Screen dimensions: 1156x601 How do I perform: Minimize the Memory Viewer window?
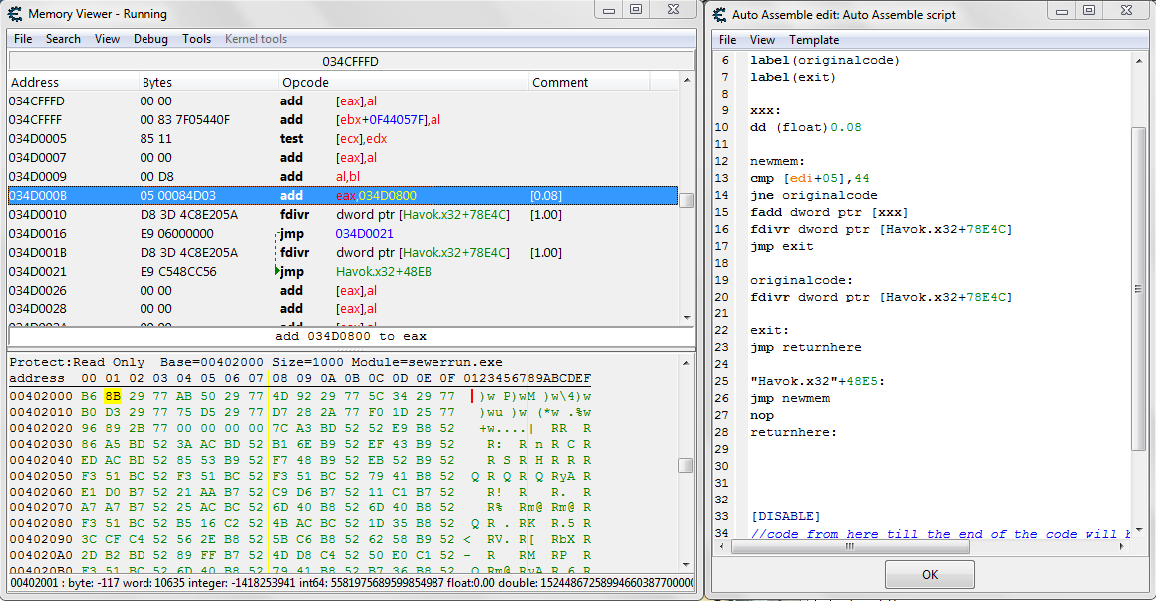610,10
